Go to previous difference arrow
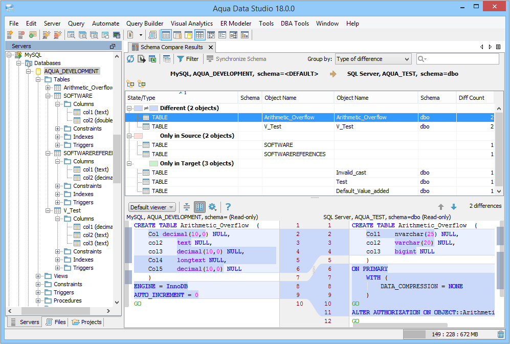510x344 pixels. (441, 207)
